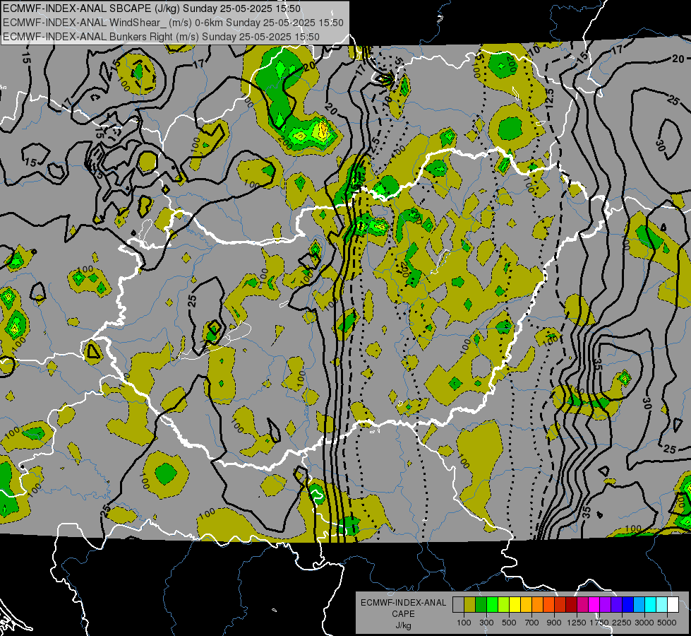Click the 1250 value on the legend scale
The width and height of the screenshot is (691, 636).
click(x=577, y=623)
